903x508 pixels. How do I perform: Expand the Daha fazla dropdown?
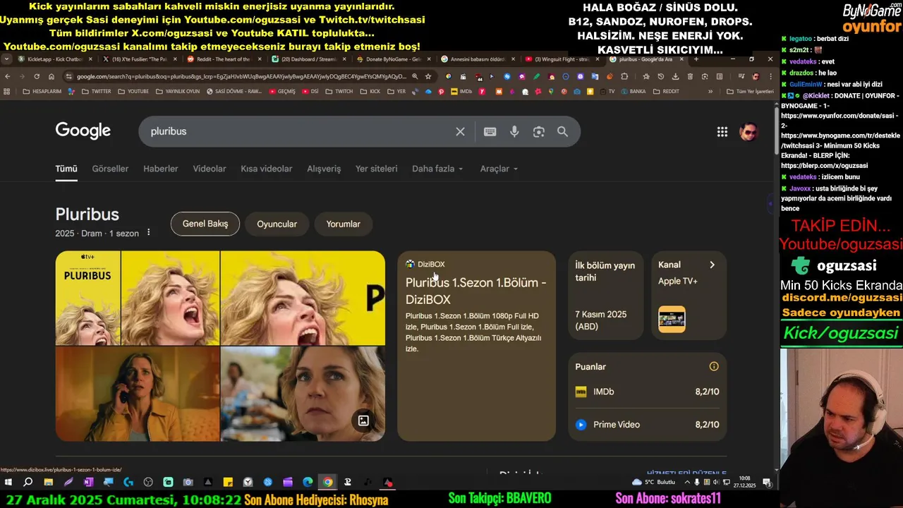click(437, 169)
